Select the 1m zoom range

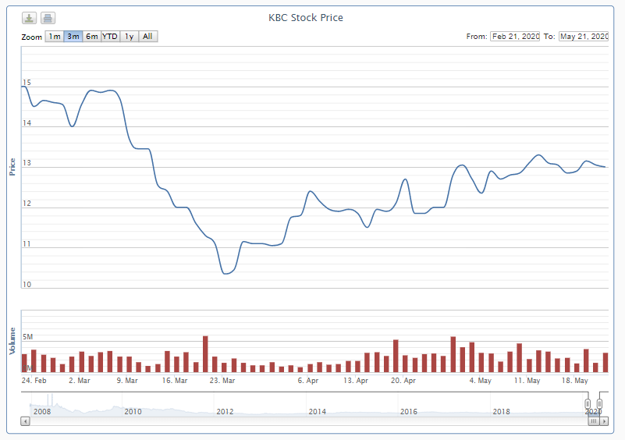(55, 36)
